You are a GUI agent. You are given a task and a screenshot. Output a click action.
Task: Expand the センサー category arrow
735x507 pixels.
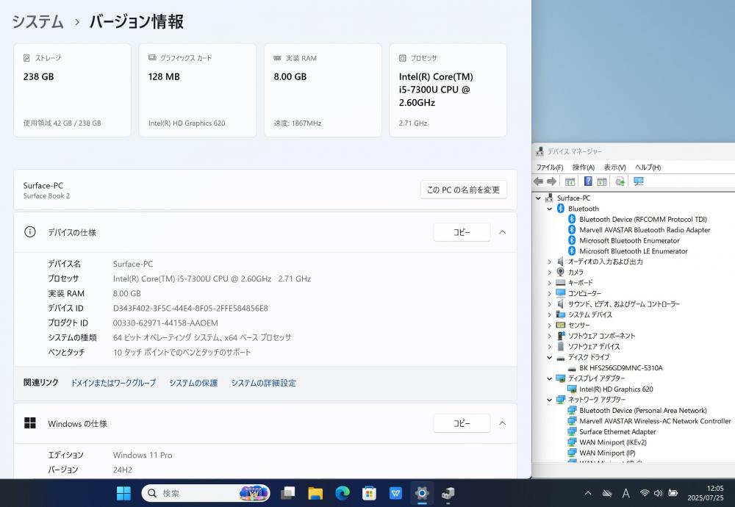pyautogui.click(x=549, y=326)
